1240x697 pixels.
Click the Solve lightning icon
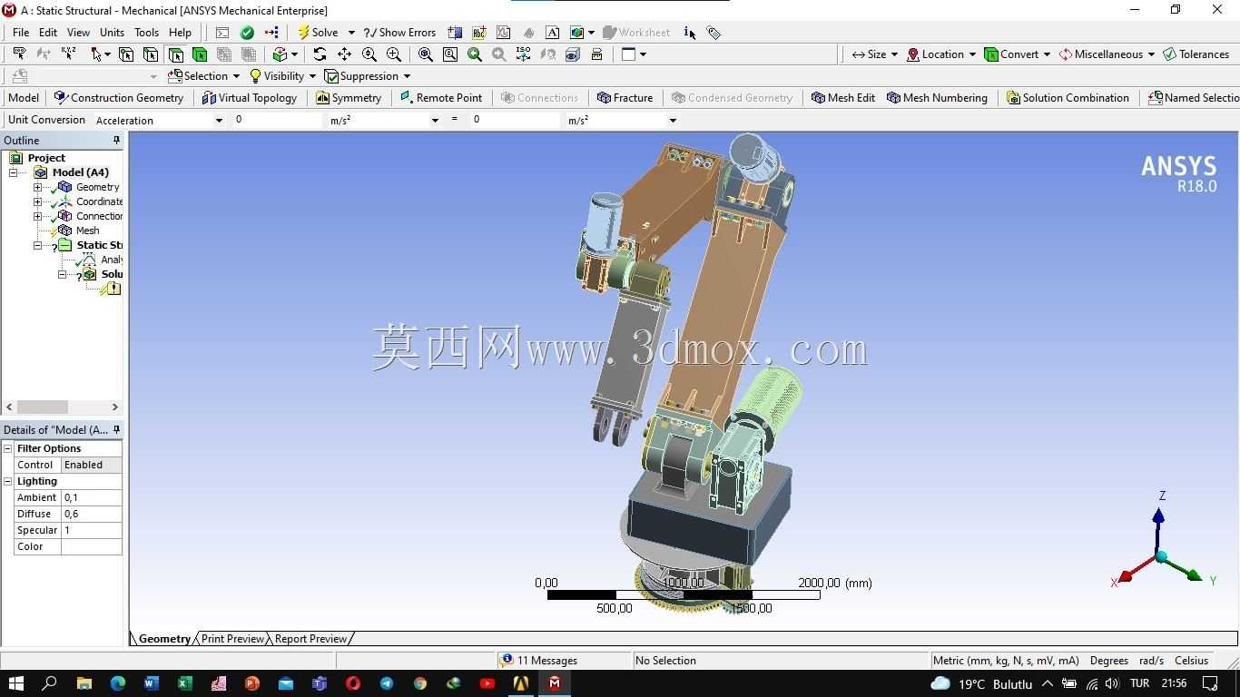pyautogui.click(x=304, y=33)
